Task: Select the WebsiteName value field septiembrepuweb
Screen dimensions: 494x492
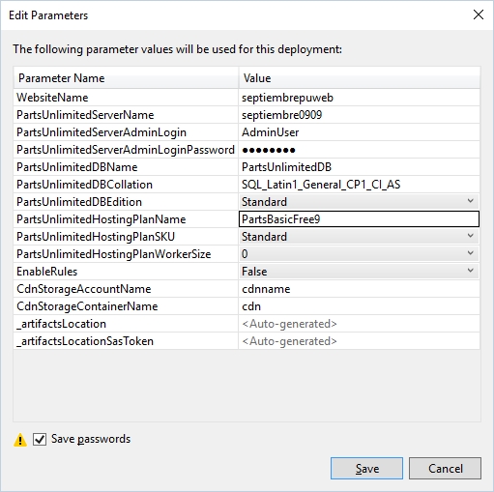Action: pyautogui.click(x=359, y=98)
